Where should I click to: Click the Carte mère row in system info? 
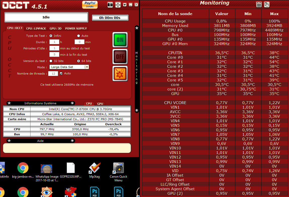tap(67, 119)
